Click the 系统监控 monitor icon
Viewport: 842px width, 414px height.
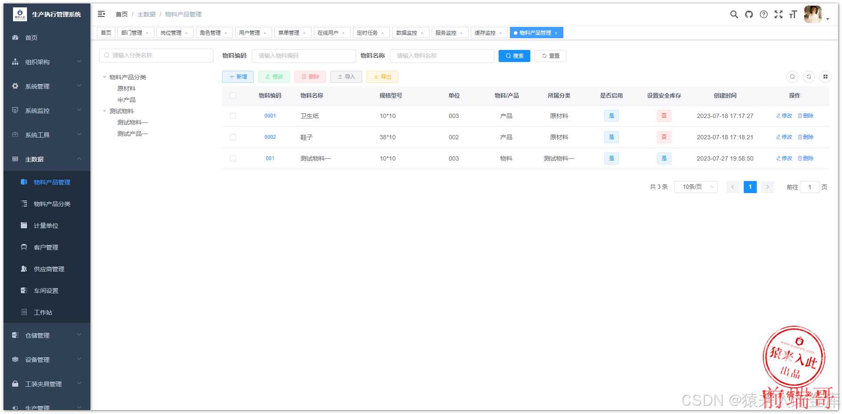pyautogui.click(x=15, y=110)
